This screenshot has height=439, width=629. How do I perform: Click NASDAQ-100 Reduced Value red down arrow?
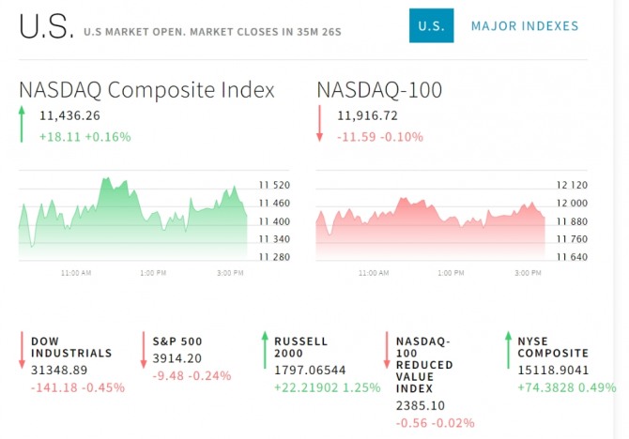click(387, 353)
